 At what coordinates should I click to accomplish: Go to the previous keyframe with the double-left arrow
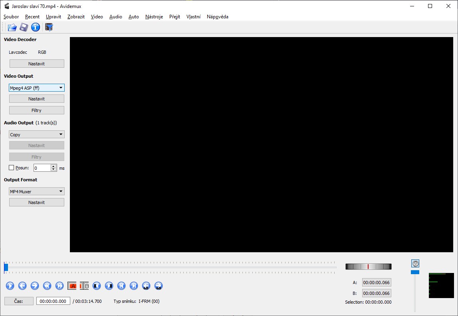(x=47, y=286)
